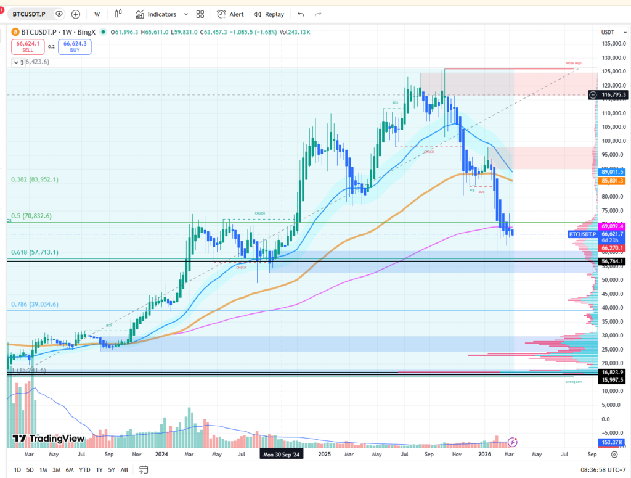Click the redo arrow in toolbar
Image resolution: width=631 pixels, height=478 pixels.
point(318,14)
